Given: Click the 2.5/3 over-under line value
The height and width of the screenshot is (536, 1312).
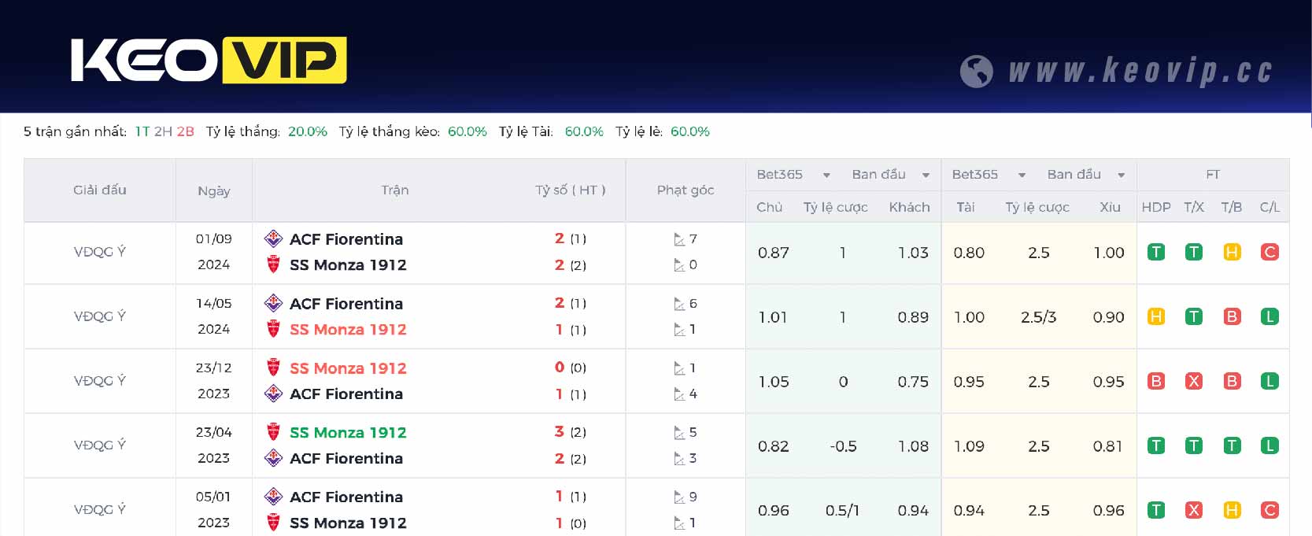Looking at the screenshot, I should coord(1038,317).
